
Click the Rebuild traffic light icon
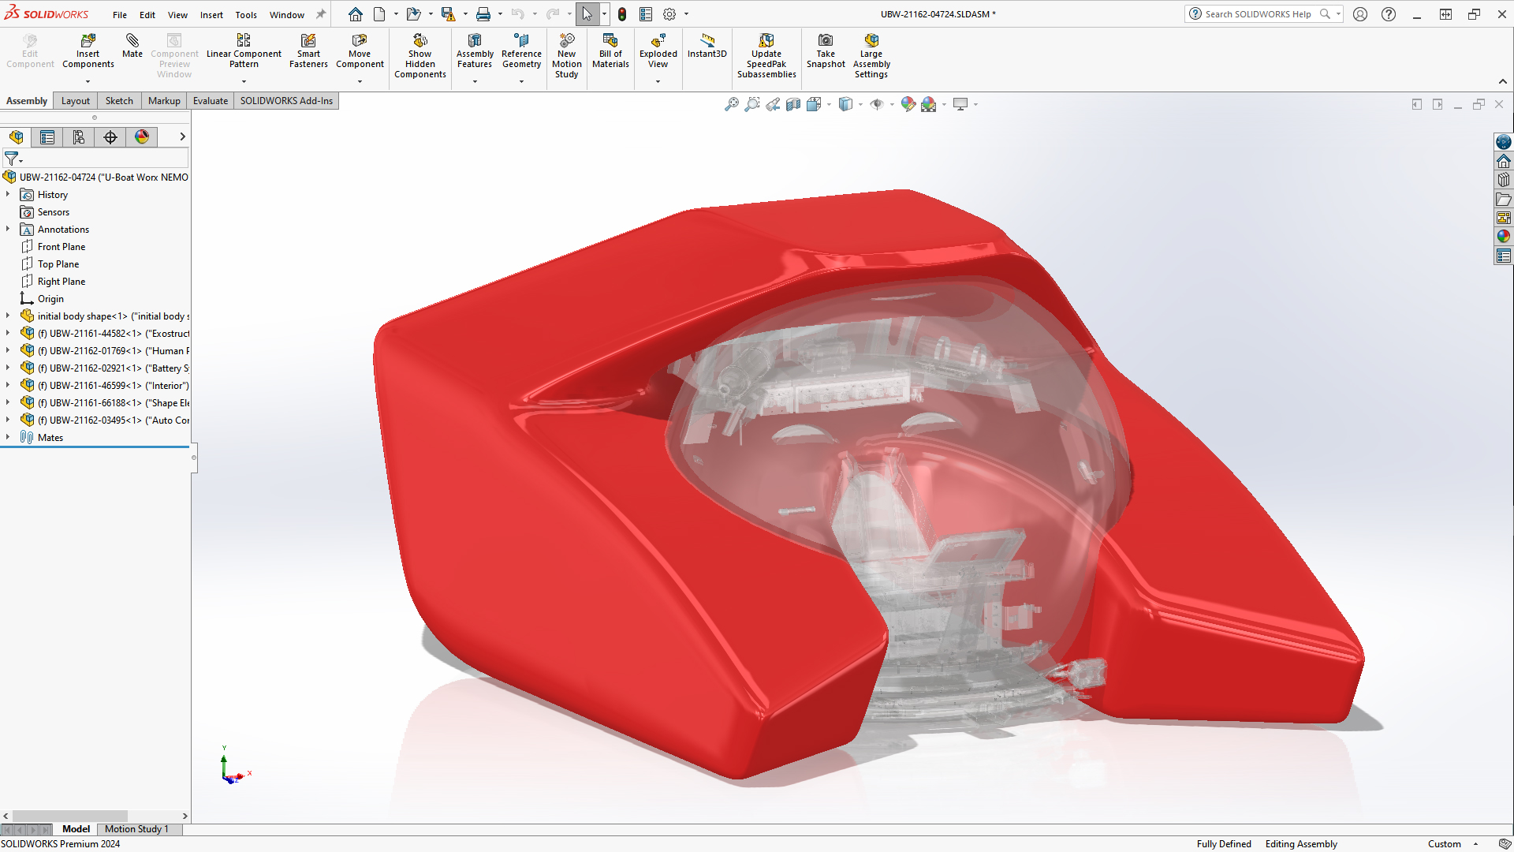[x=622, y=14]
